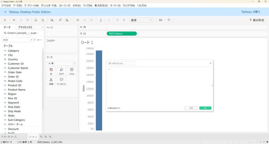
Task: Click the data pane search field
Action: point(17,40)
